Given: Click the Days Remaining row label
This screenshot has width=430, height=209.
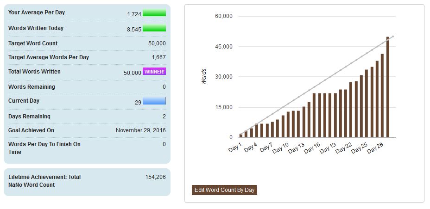Looking at the screenshot, I should click(29, 117).
